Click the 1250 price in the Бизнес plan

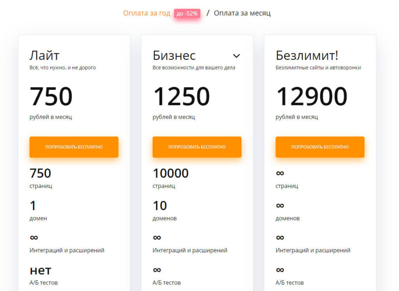(x=181, y=96)
